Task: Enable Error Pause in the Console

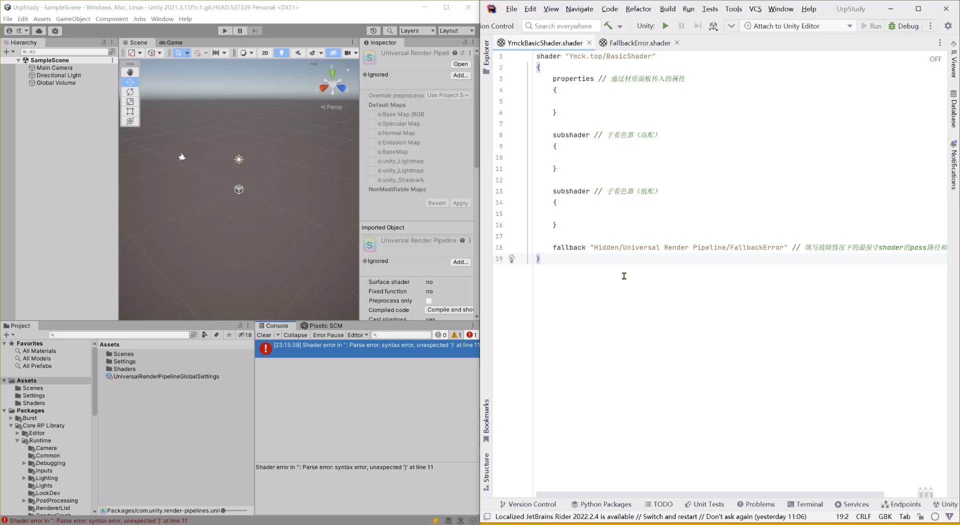Action: [x=328, y=335]
